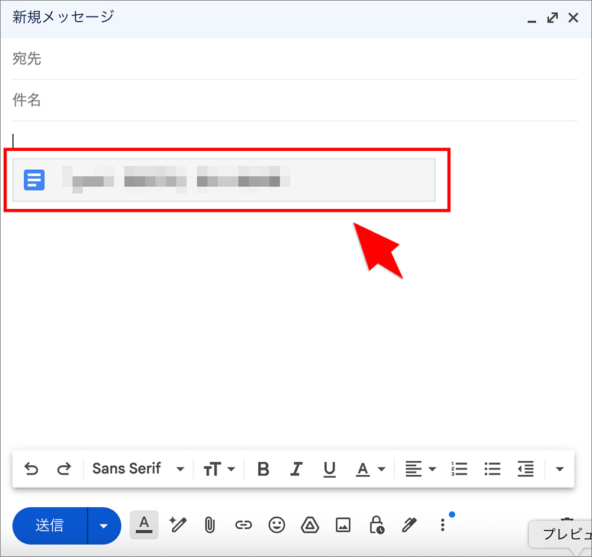592x557 pixels.
Task: Toggle italic formatting
Action: click(296, 468)
